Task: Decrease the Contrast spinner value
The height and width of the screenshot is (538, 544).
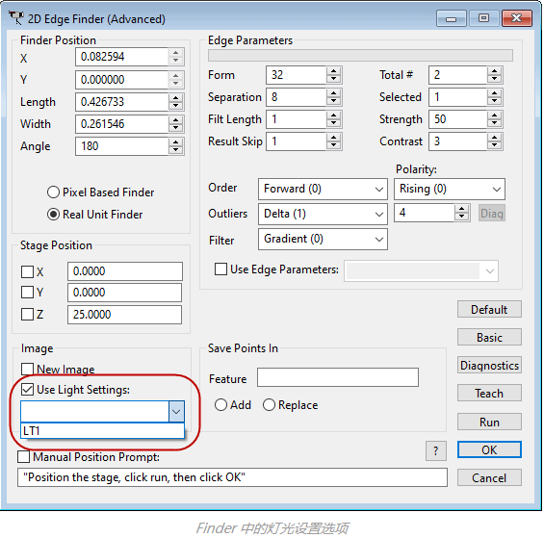Action: point(494,145)
